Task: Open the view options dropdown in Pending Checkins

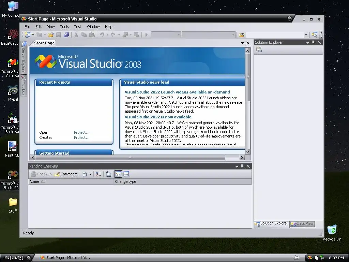Action: 90,174
